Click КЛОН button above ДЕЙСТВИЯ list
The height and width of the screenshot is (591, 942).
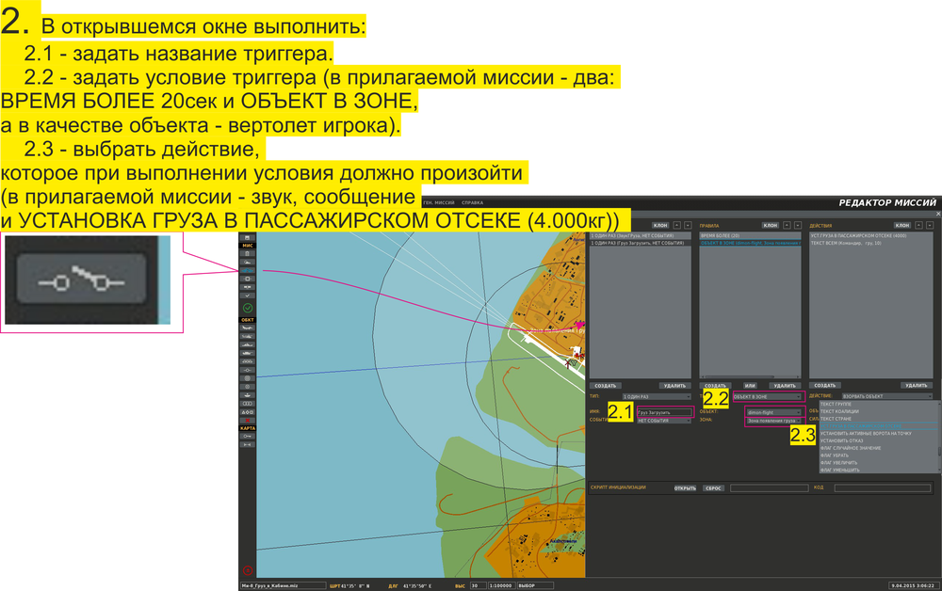pyautogui.click(x=902, y=225)
